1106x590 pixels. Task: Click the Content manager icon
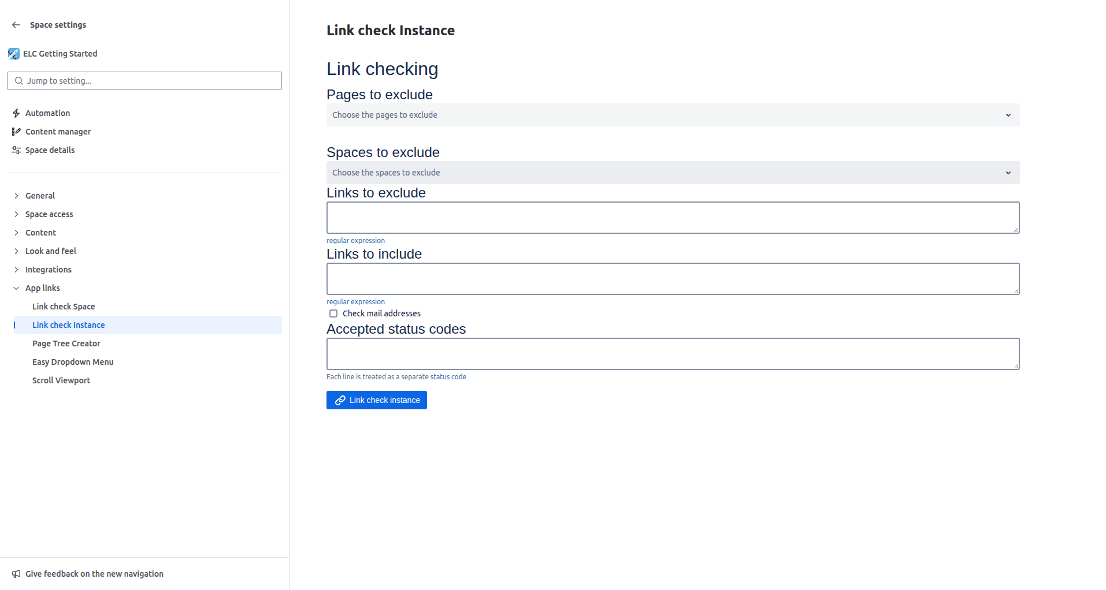(x=16, y=132)
